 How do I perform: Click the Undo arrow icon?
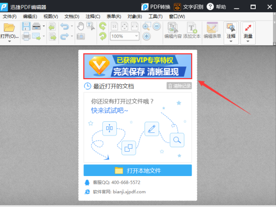click(65, 26)
